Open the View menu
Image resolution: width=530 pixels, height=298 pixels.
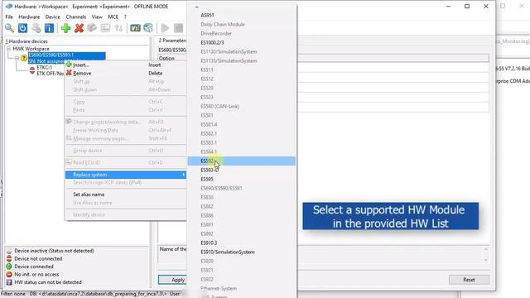click(x=97, y=17)
